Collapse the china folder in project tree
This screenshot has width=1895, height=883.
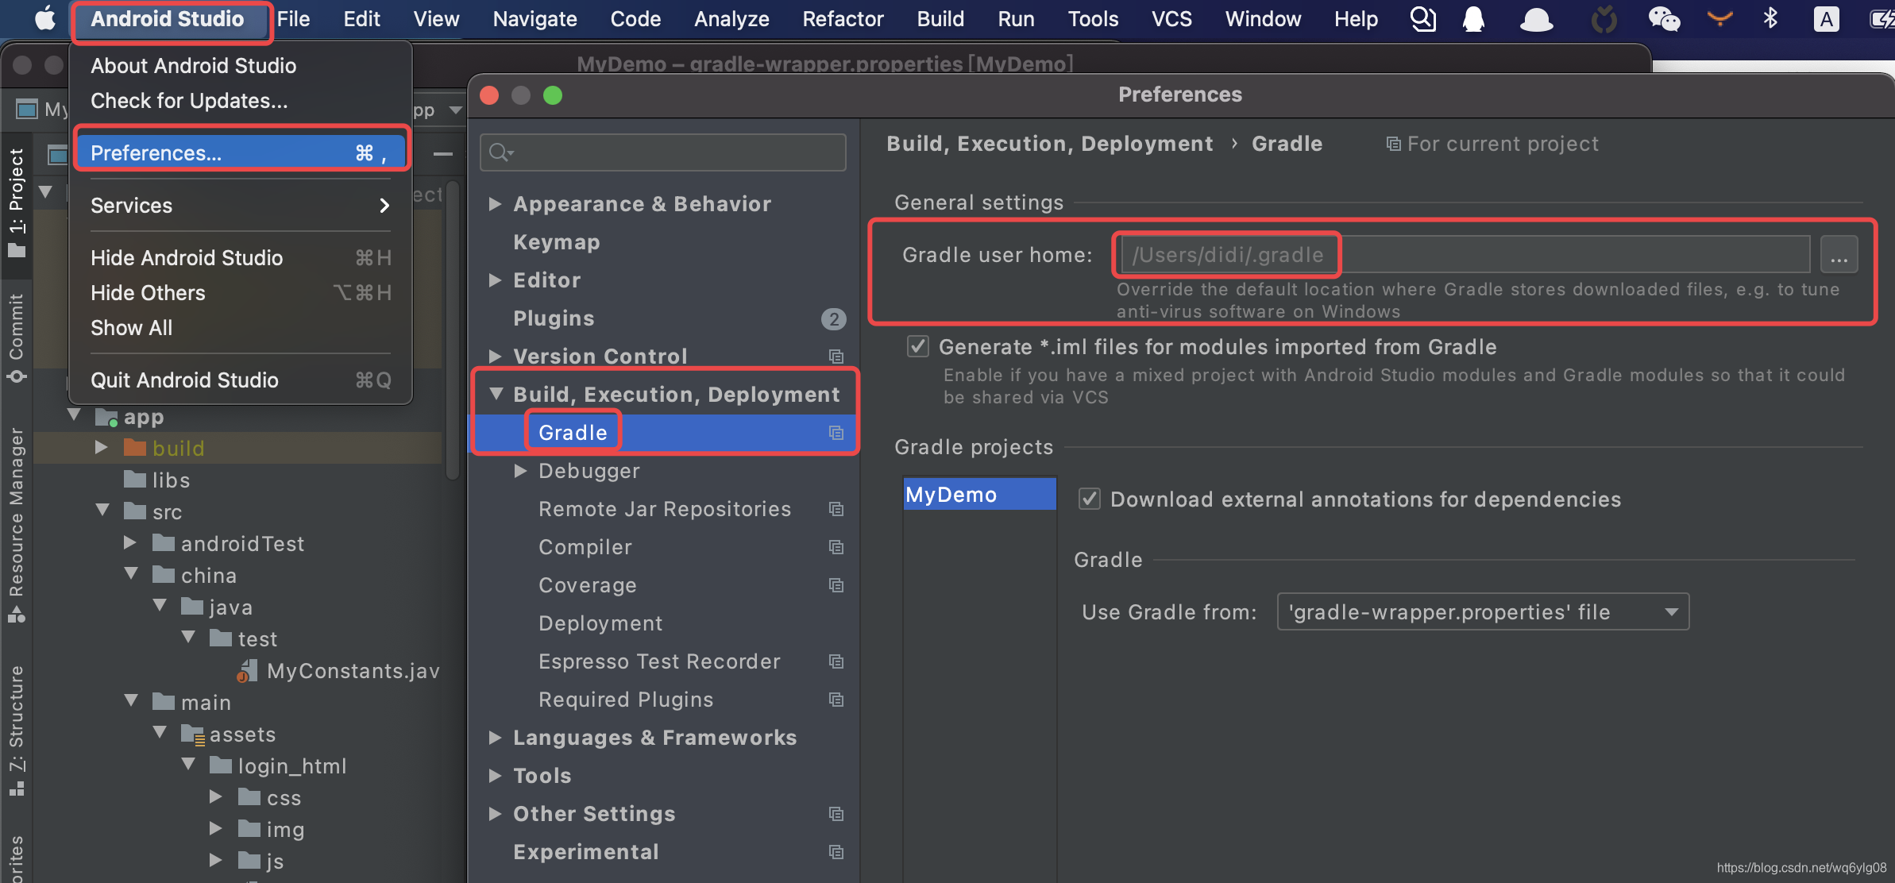click(131, 574)
